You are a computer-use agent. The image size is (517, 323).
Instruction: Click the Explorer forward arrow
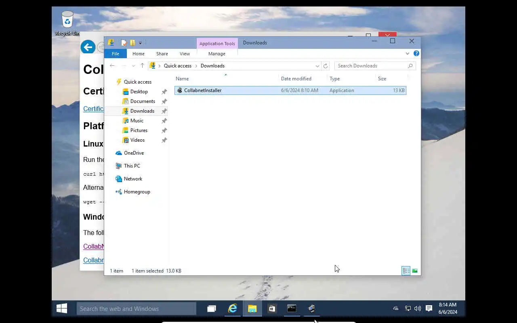[x=124, y=65]
